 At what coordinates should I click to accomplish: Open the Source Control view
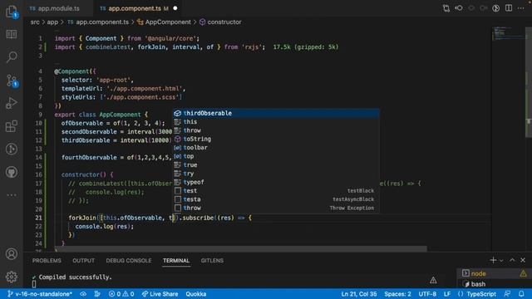tap(12, 81)
